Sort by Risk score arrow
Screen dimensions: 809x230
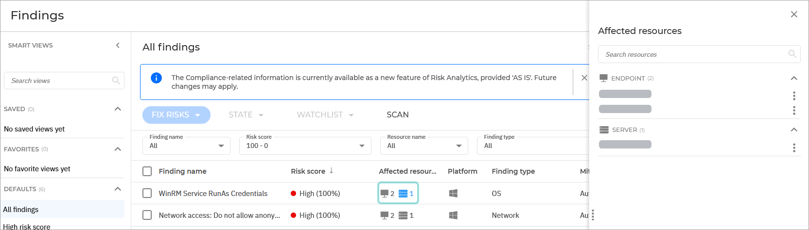[332, 171]
